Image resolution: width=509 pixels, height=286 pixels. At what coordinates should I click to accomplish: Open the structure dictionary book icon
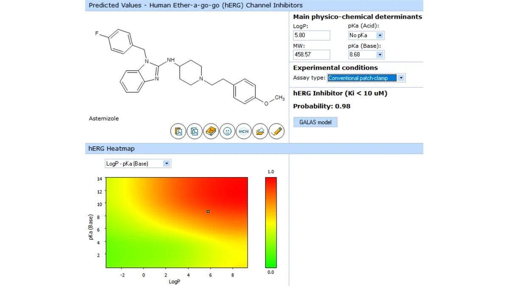tap(211, 131)
